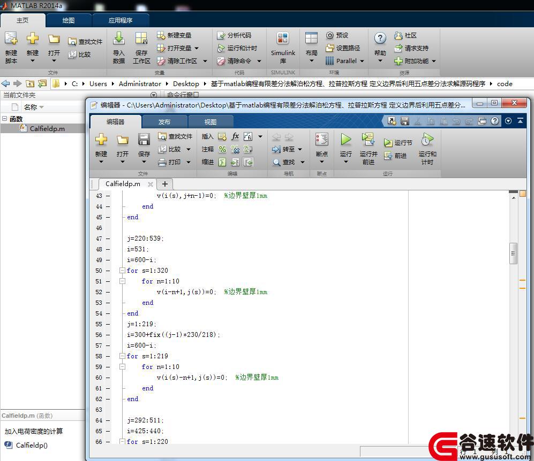Collapse for loop at line 66
The width and height of the screenshot is (534, 461).
click(122, 441)
